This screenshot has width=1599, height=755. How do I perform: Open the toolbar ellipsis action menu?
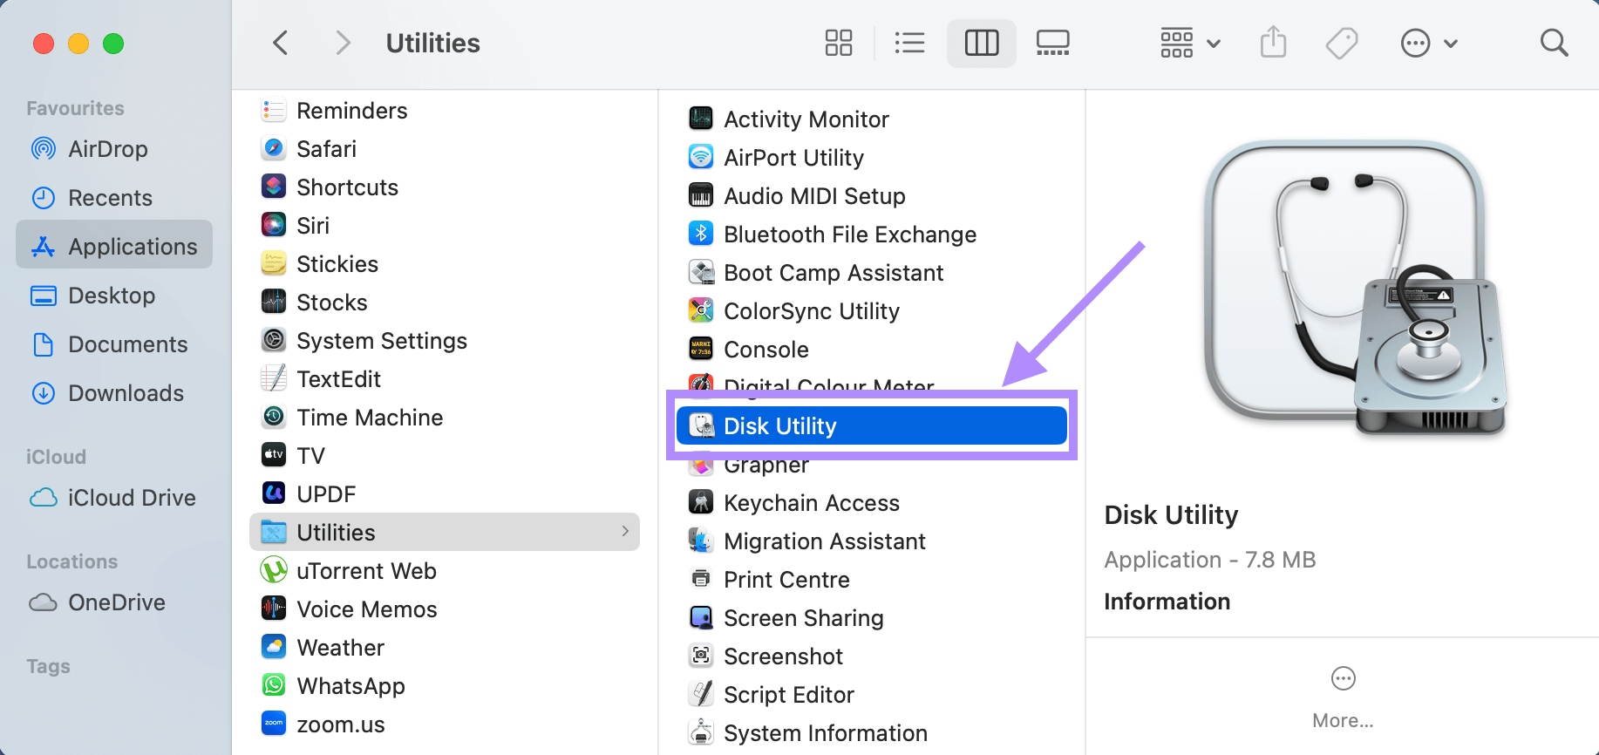tap(1429, 43)
